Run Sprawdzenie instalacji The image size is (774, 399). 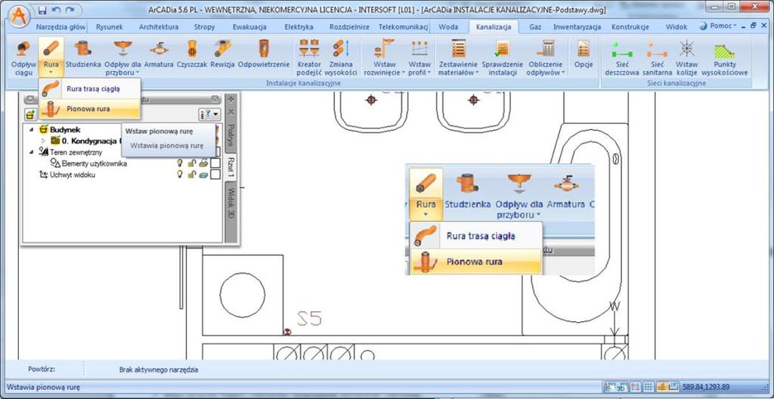502,58
